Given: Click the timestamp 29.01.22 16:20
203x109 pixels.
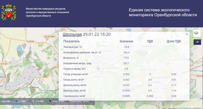Looking at the screenshot, I should (x=97, y=34).
